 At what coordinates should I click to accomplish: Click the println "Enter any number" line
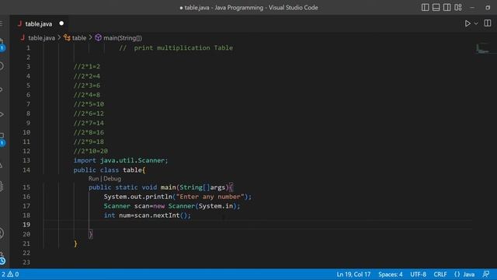coord(178,197)
